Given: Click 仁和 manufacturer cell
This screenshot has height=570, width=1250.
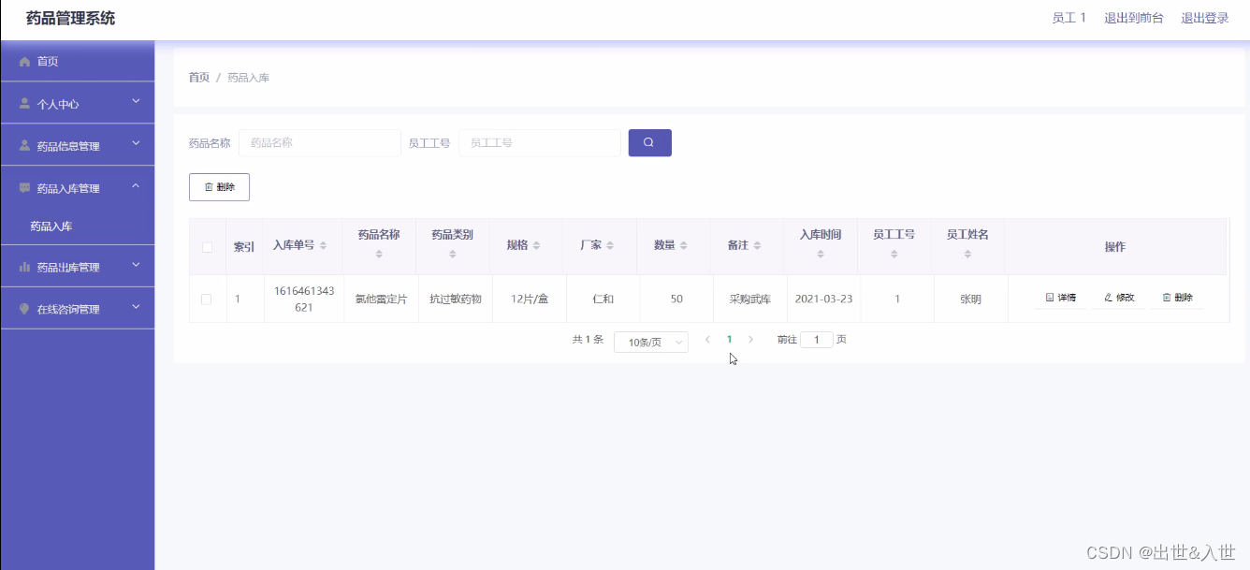Looking at the screenshot, I should click(x=603, y=300).
